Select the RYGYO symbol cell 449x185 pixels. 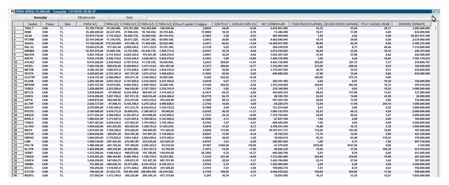32,112
